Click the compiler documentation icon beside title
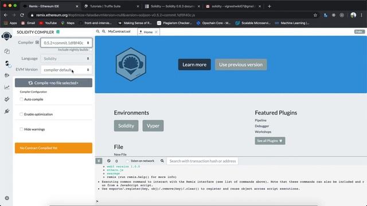Screen dimensions: 367x206 [x=58, y=32]
